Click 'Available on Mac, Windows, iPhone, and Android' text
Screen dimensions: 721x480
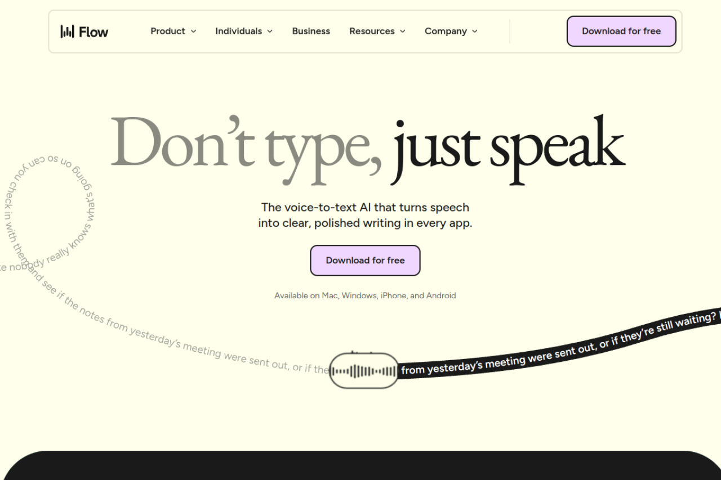tap(365, 295)
